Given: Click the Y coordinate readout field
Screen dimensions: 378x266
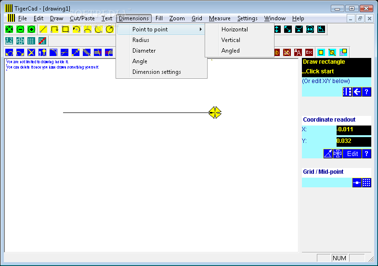Looking at the screenshot, I should (353, 141).
